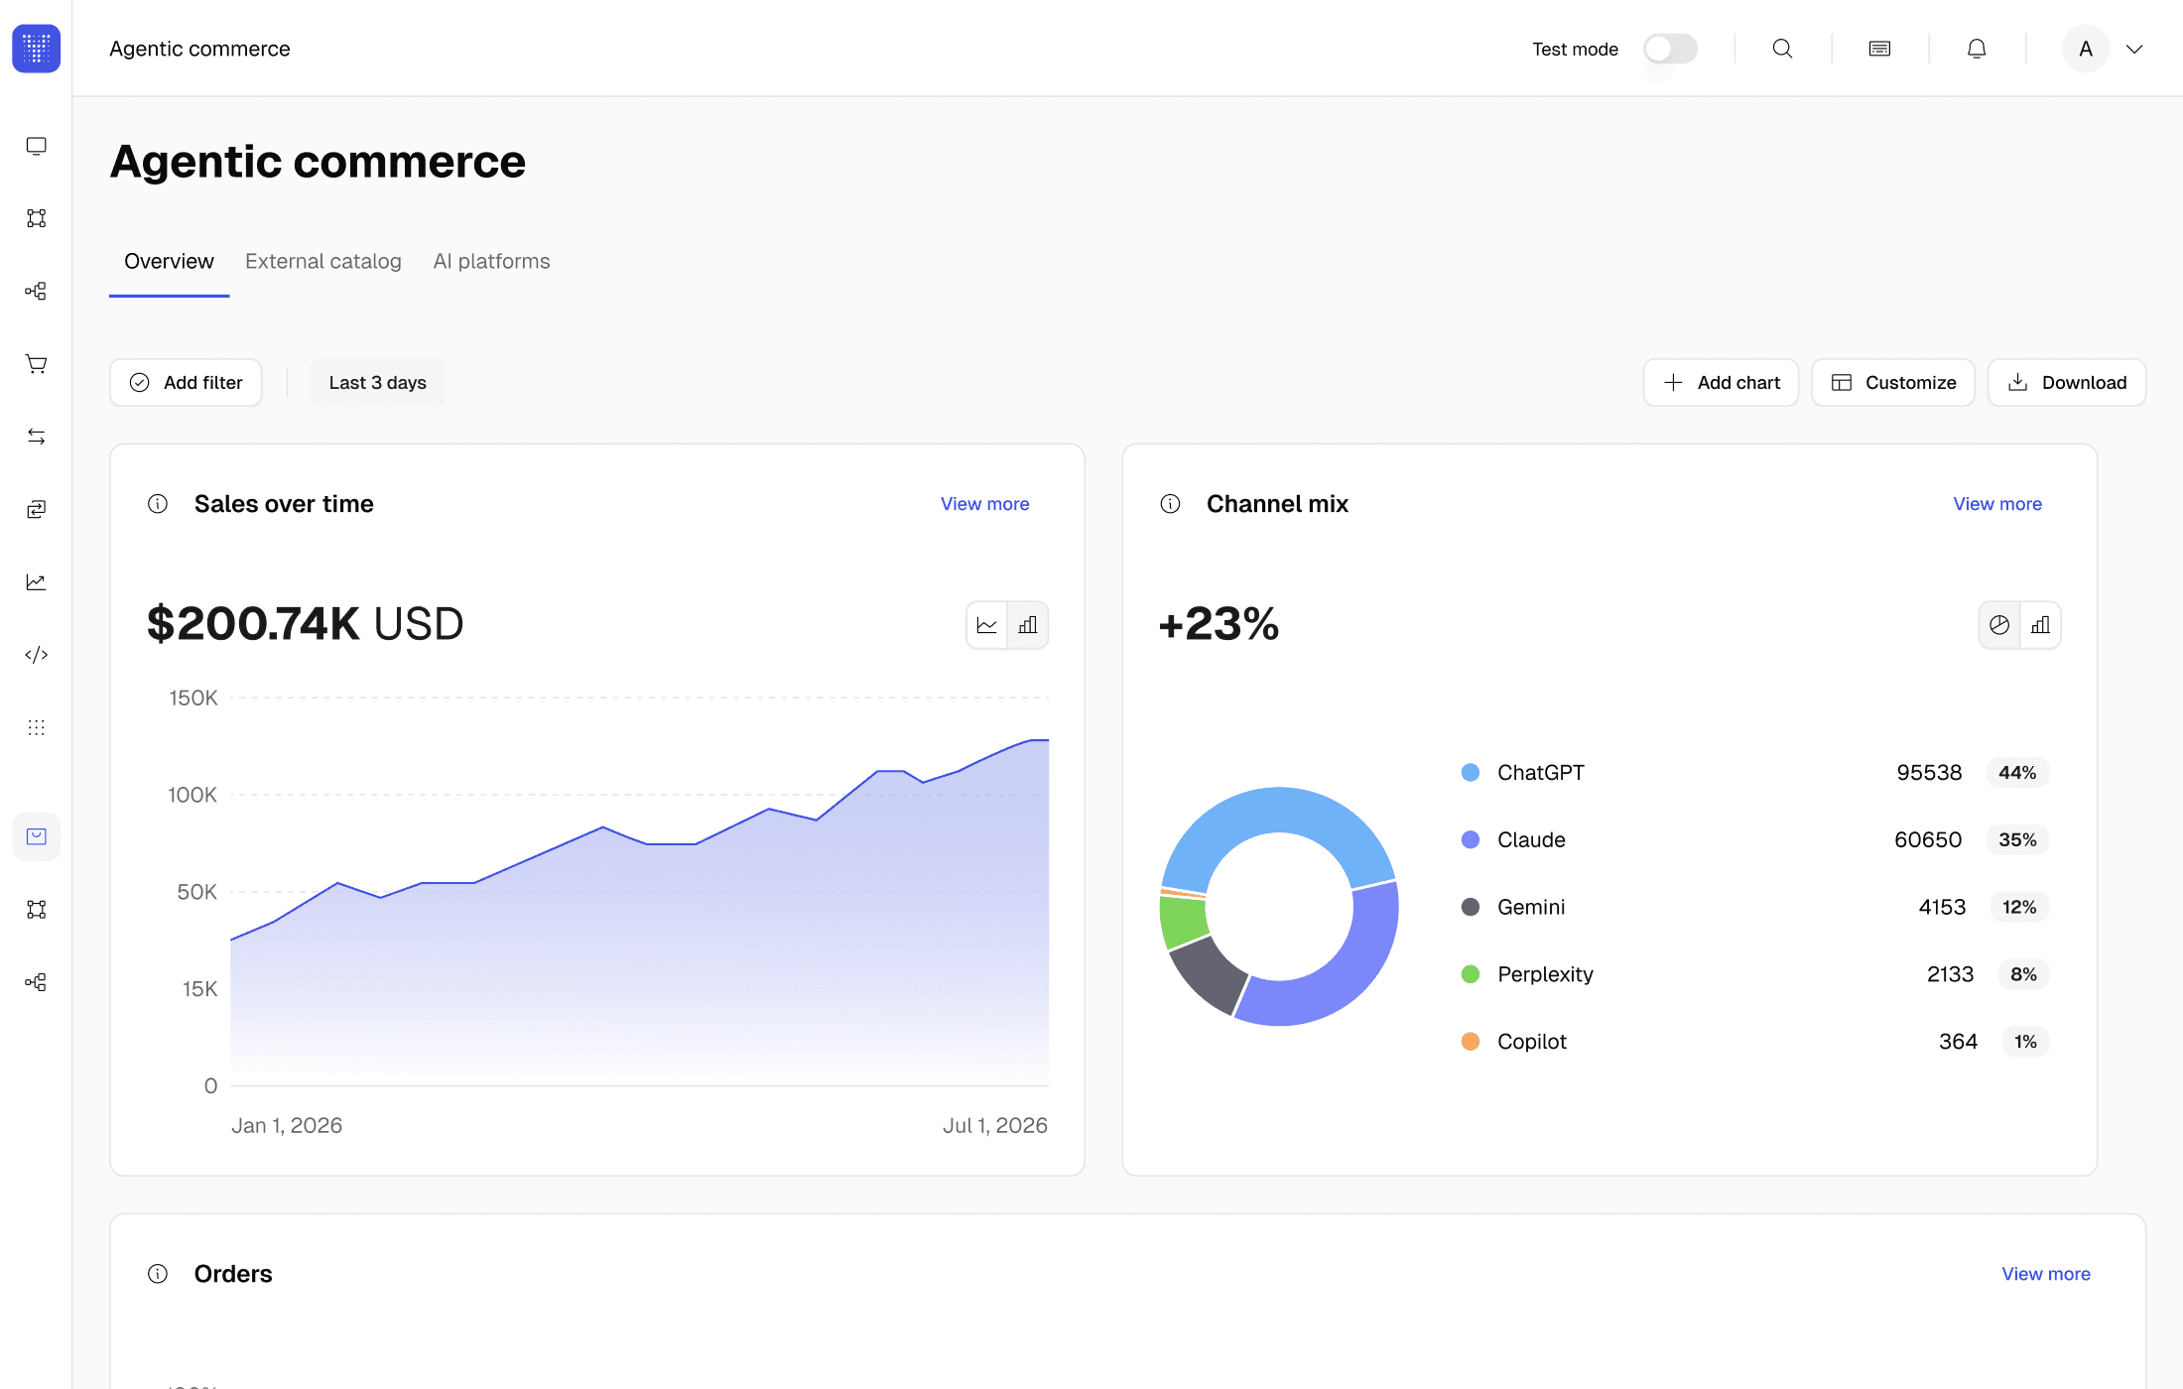Image resolution: width=2183 pixels, height=1389 pixels.
Task: Select the Overview tab
Action: tap(169, 262)
